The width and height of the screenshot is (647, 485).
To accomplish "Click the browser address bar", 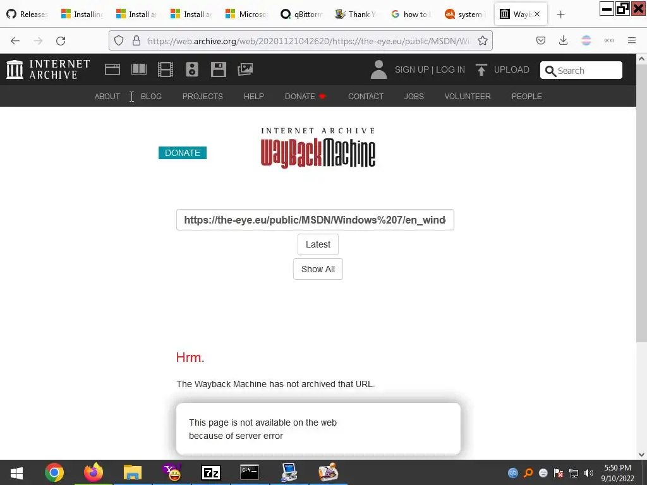I will [x=301, y=40].
